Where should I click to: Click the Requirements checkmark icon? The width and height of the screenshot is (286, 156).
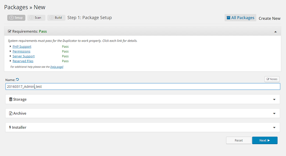(9, 31)
